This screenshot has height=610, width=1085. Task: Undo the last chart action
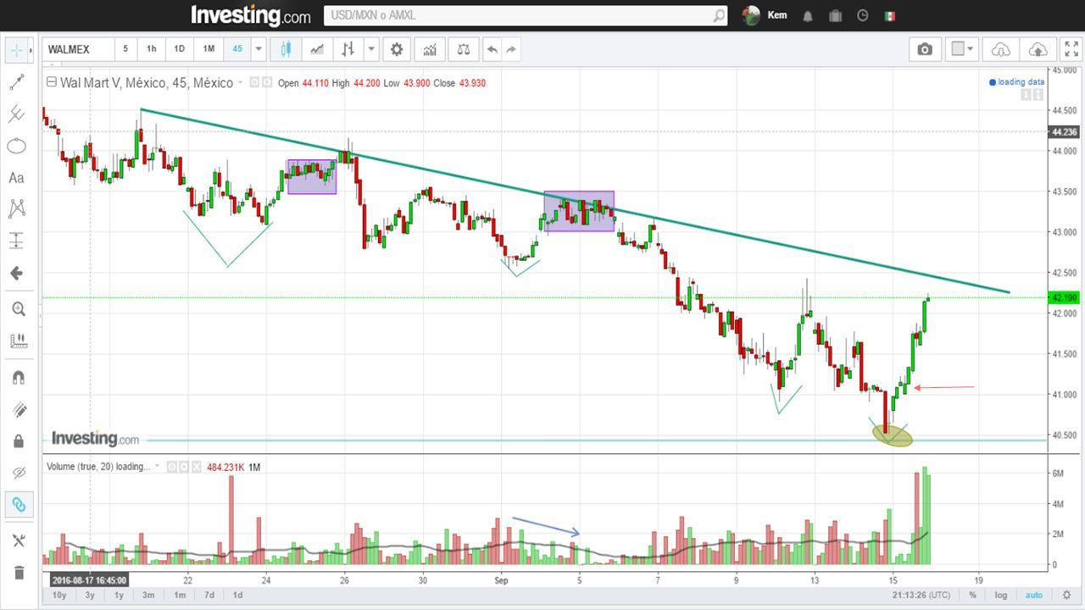[492, 49]
